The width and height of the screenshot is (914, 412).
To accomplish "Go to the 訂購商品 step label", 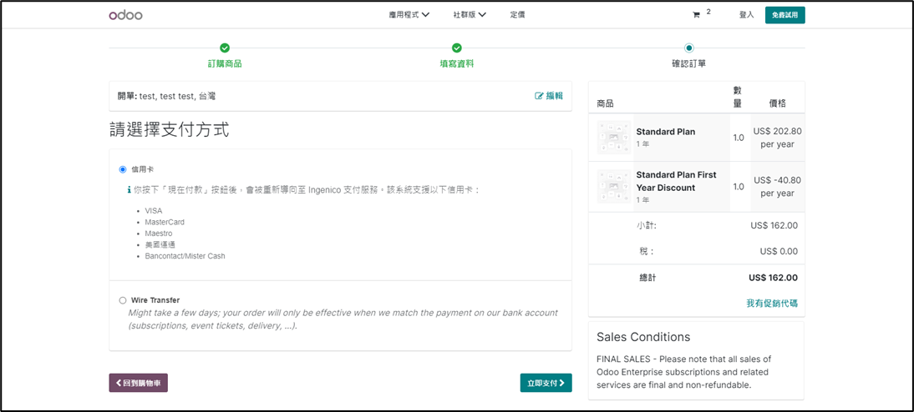I will point(225,64).
